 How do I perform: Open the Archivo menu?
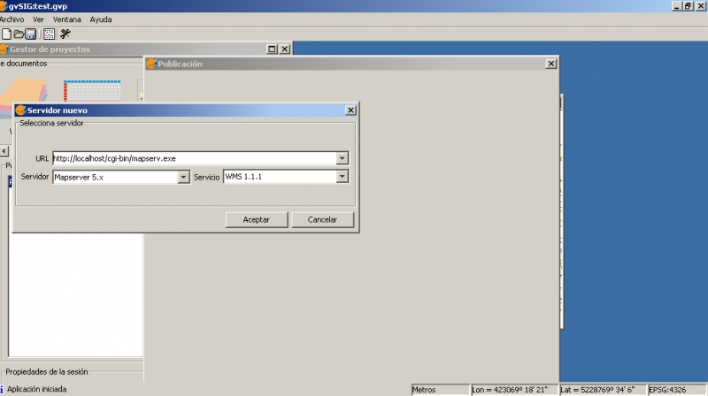[11, 19]
